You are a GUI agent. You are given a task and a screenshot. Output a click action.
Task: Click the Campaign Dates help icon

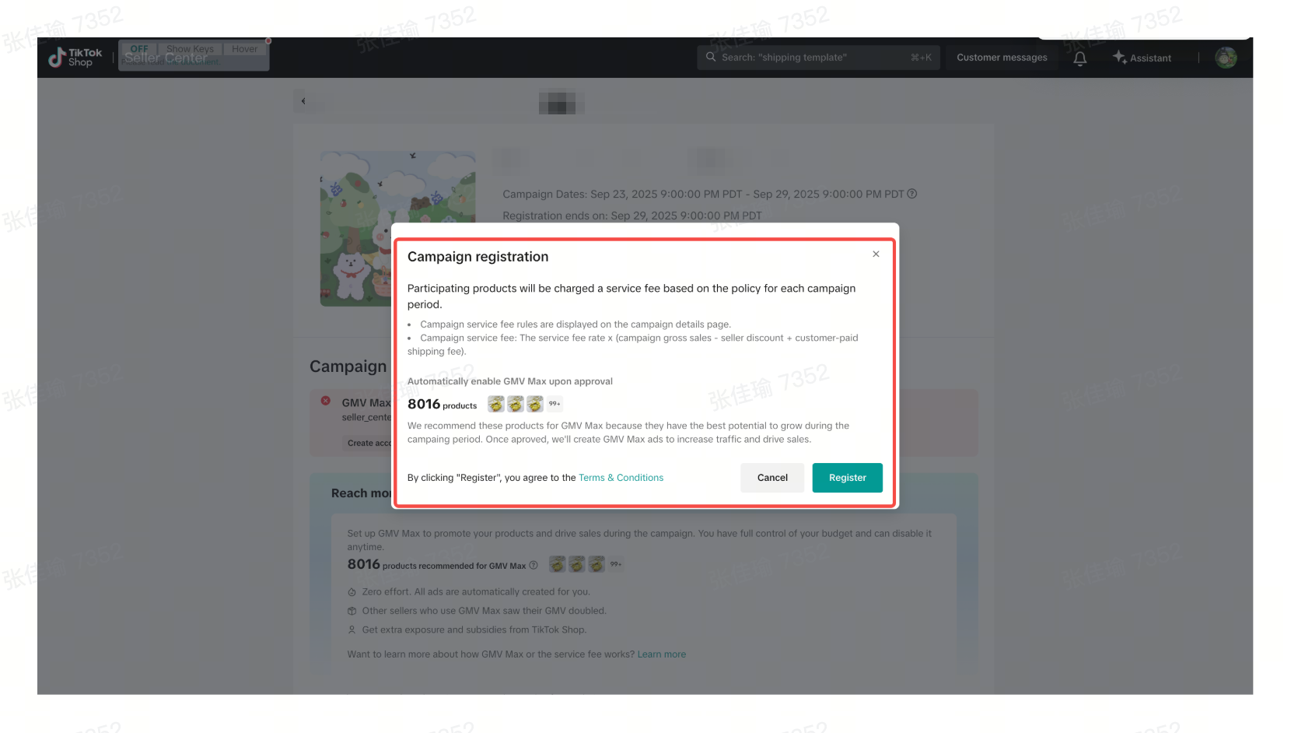pyautogui.click(x=912, y=194)
